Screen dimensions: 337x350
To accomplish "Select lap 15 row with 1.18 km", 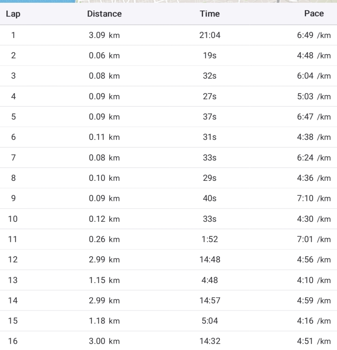I will [168, 321].
